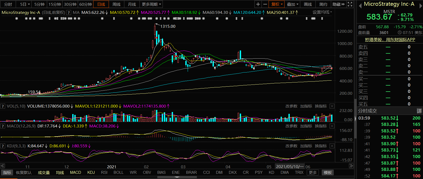Close the MACD indicator panel
The width and height of the screenshot is (423, 179).
(x=332, y=126)
